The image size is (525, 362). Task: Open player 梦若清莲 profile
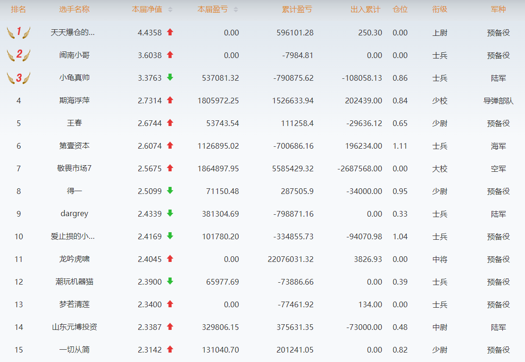click(75, 304)
